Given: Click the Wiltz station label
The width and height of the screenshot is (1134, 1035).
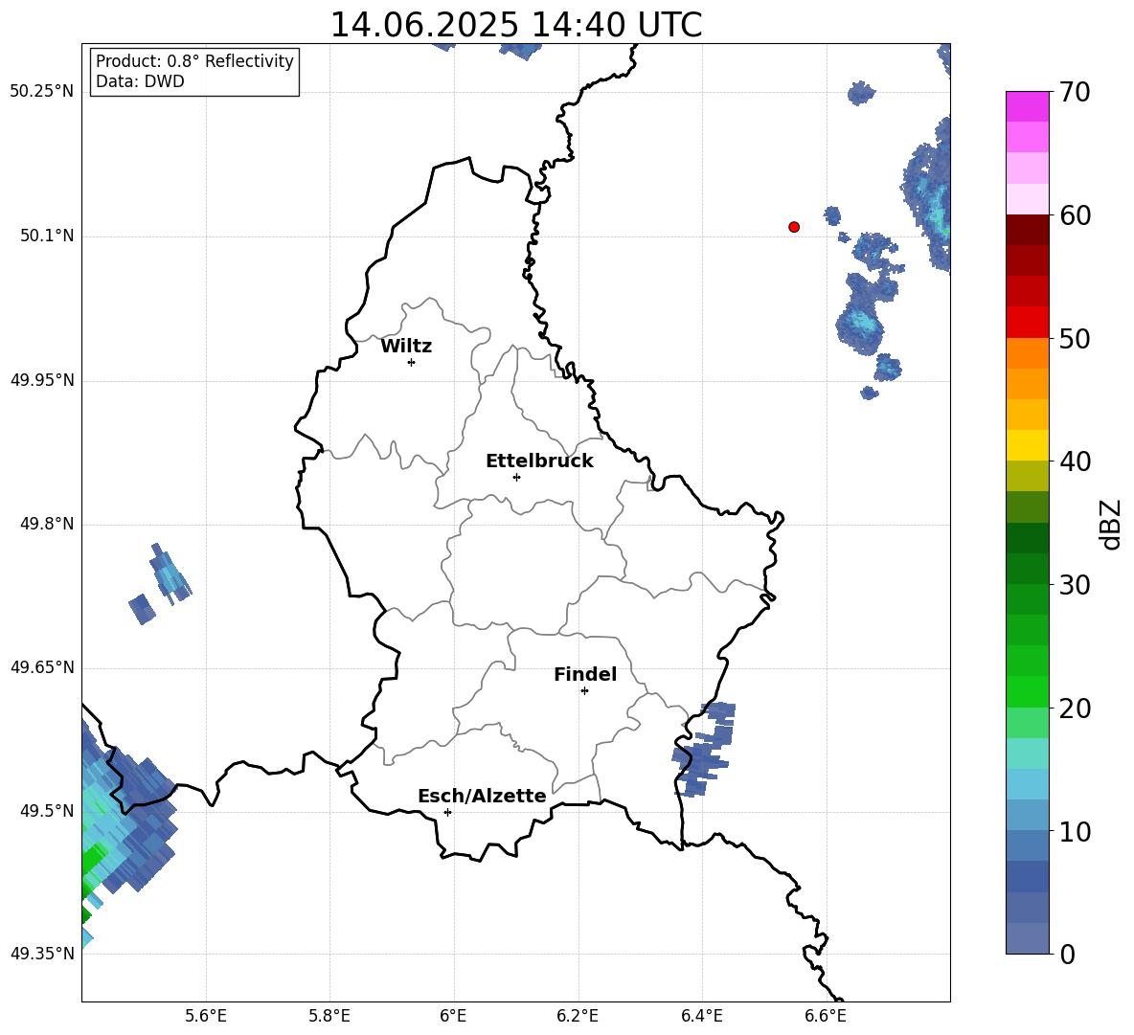Looking at the screenshot, I should click(406, 347).
